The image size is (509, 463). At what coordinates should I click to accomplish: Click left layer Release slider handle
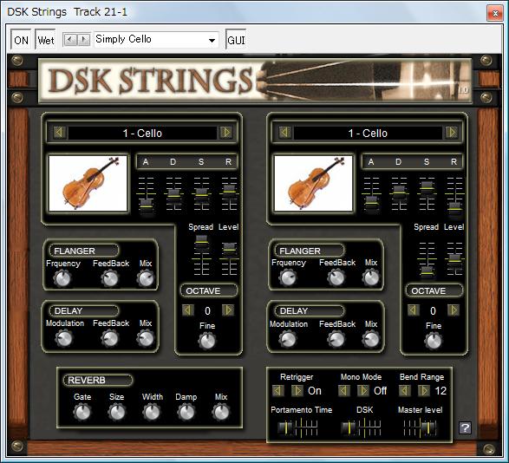point(230,191)
